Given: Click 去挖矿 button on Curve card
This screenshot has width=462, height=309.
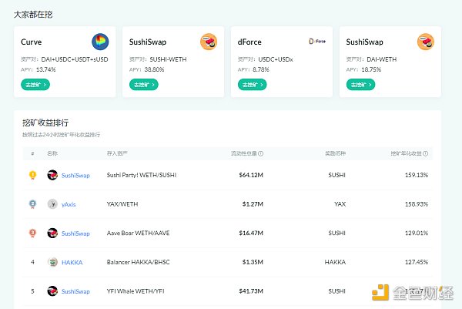Looking at the screenshot, I should click(35, 85).
